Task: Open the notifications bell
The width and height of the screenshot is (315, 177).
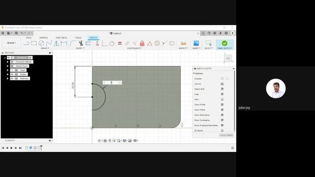Action: pos(220,33)
